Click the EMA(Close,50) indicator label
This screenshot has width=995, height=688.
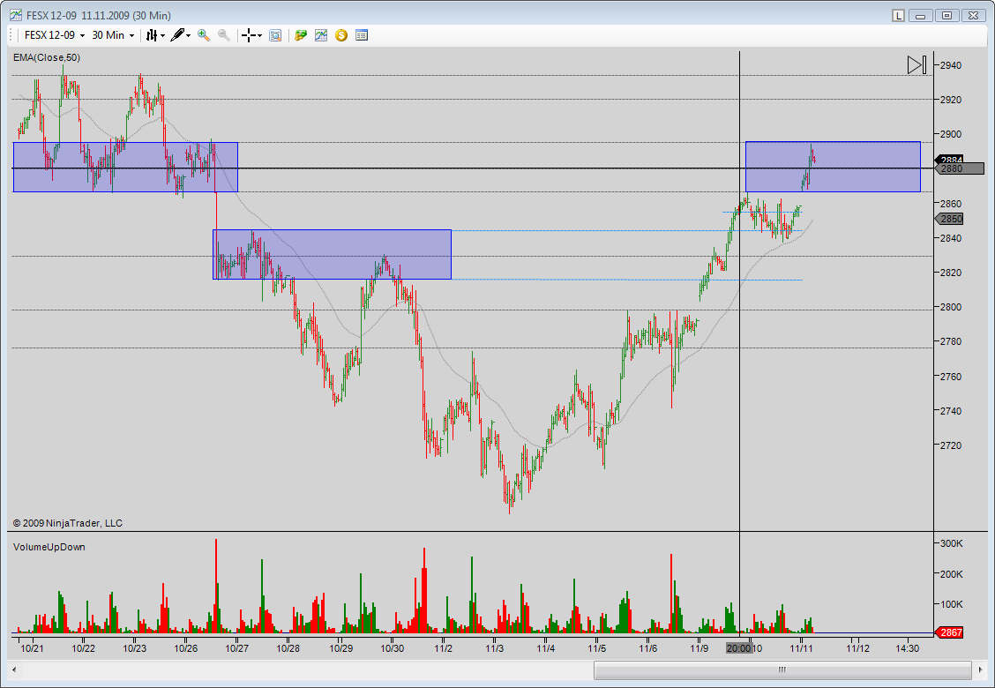tap(47, 57)
